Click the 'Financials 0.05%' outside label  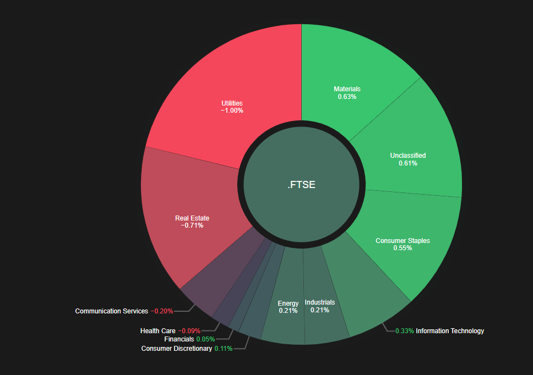(189, 339)
